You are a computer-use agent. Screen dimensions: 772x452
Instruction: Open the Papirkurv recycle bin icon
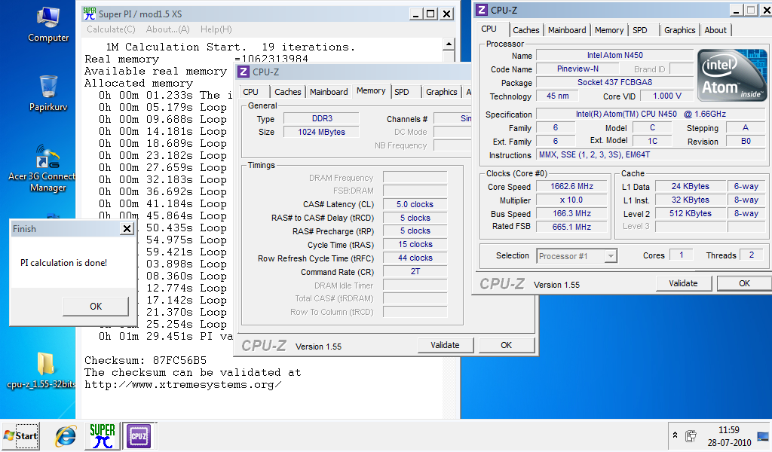click(x=48, y=93)
